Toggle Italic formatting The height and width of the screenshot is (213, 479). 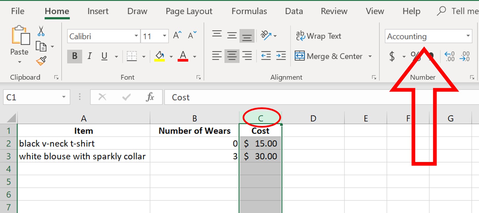(x=90, y=56)
